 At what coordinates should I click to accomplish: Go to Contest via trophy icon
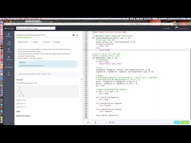click(9, 50)
